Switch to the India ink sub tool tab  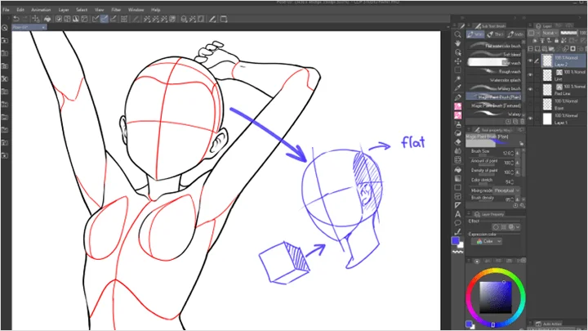pyautogui.click(x=515, y=34)
